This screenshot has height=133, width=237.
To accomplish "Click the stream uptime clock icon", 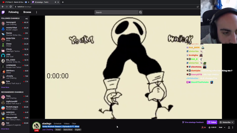I will click(209, 127).
